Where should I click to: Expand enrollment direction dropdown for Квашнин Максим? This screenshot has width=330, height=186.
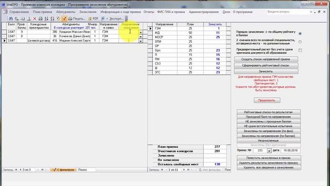pyautogui.click(x=141, y=32)
